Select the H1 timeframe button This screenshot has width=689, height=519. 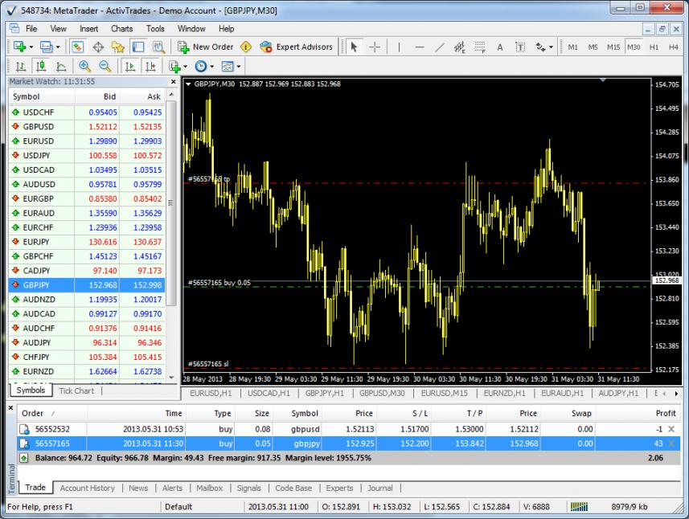[x=654, y=47]
